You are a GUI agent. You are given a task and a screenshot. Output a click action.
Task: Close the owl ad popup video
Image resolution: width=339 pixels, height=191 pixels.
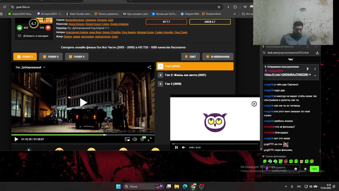(254, 104)
